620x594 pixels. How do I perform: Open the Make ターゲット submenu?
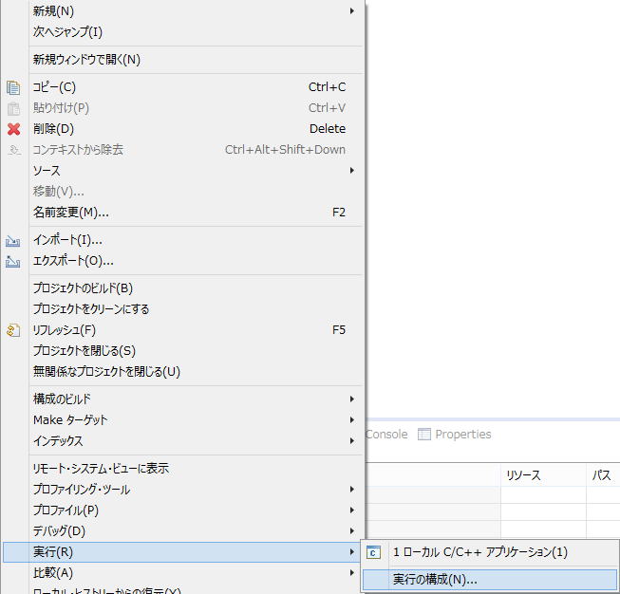[197, 420]
